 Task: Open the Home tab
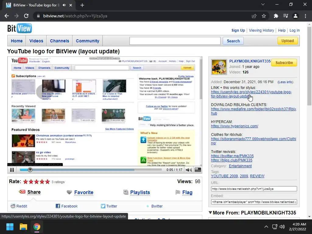pyautogui.click(x=17, y=41)
